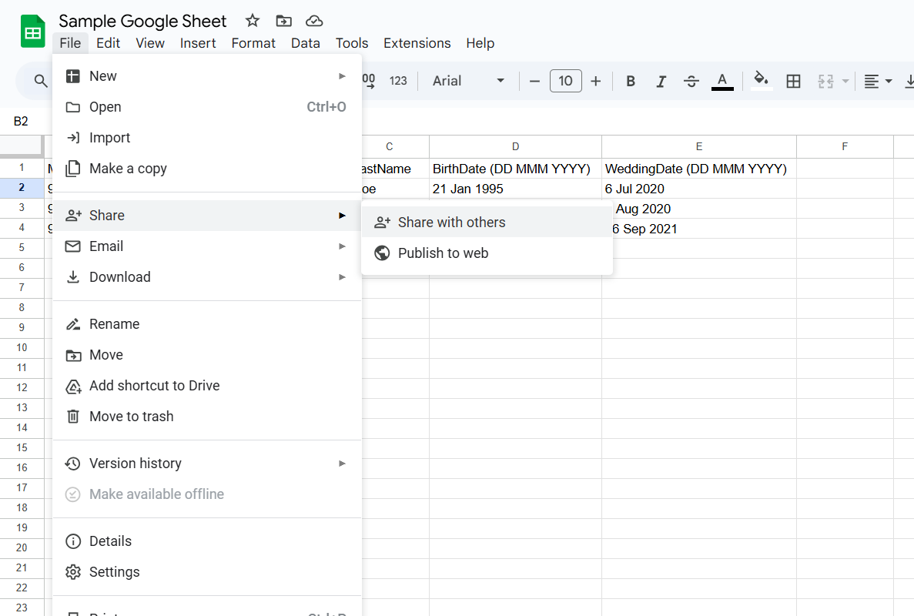Select Add shortcut to Drive
The width and height of the screenshot is (914, 616).
click(x=207, y=386)
